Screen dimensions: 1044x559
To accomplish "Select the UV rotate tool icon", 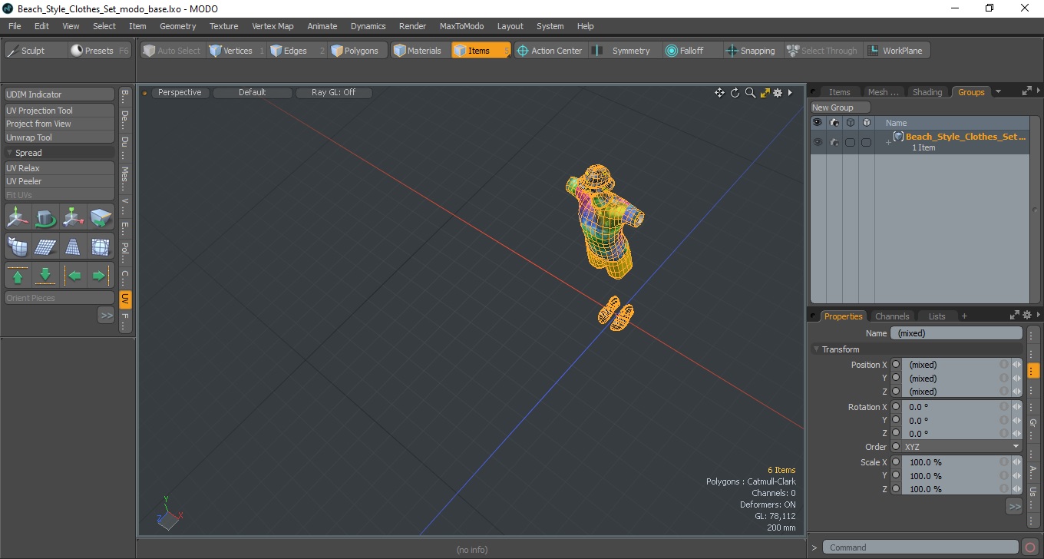I will pyautogui.click(x=45, y=217).
